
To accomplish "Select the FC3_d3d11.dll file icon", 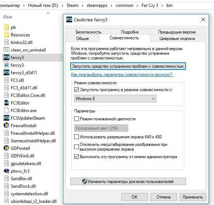I will point(6,88).
